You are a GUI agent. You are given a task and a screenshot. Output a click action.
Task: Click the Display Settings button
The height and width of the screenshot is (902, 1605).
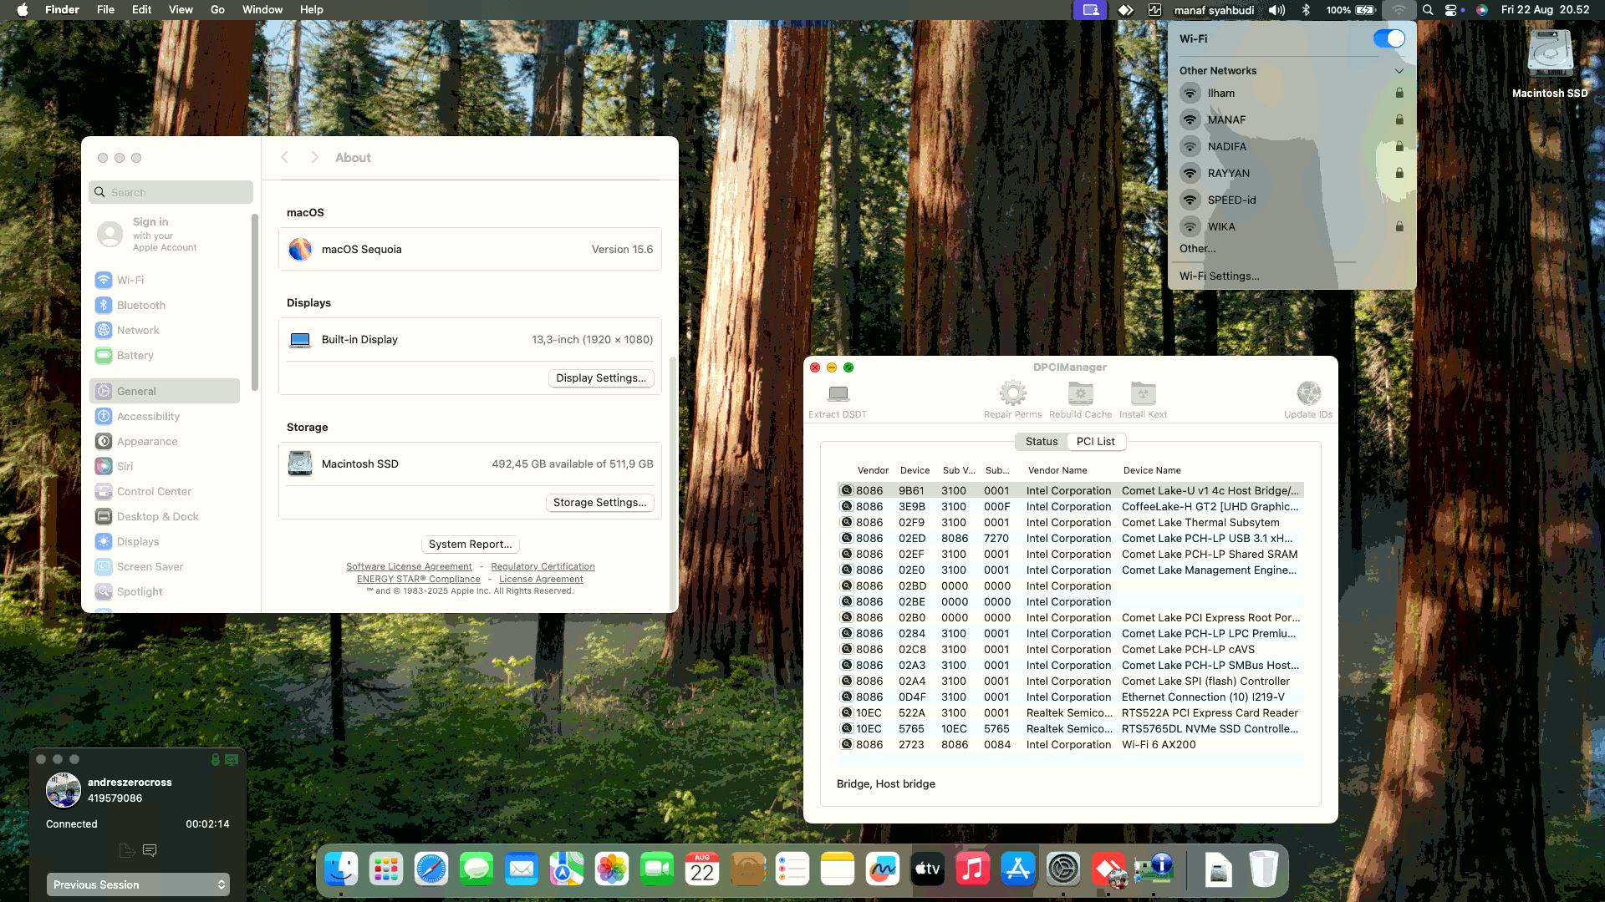(x=601, y=378)
